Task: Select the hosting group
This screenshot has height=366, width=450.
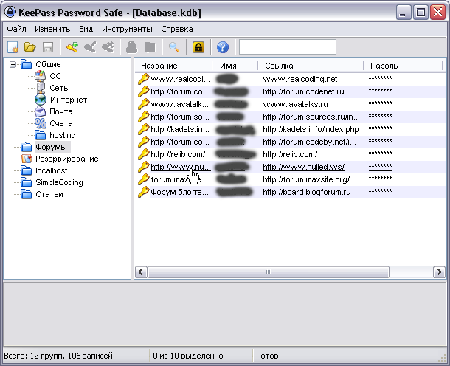Action: click(63, 135)
